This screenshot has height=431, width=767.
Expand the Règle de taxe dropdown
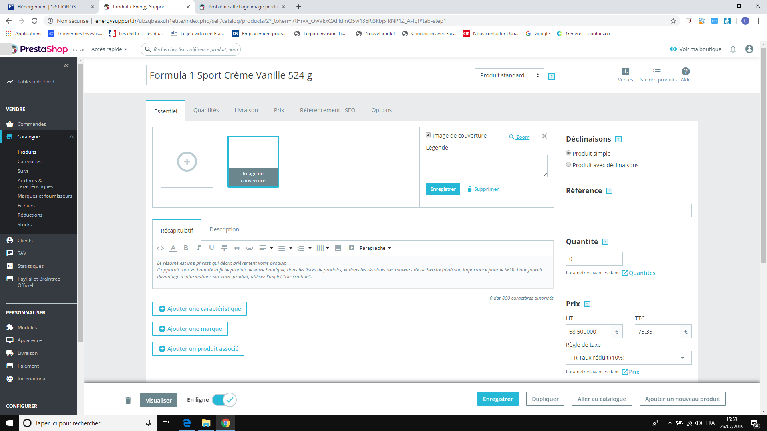click(628, 358)
